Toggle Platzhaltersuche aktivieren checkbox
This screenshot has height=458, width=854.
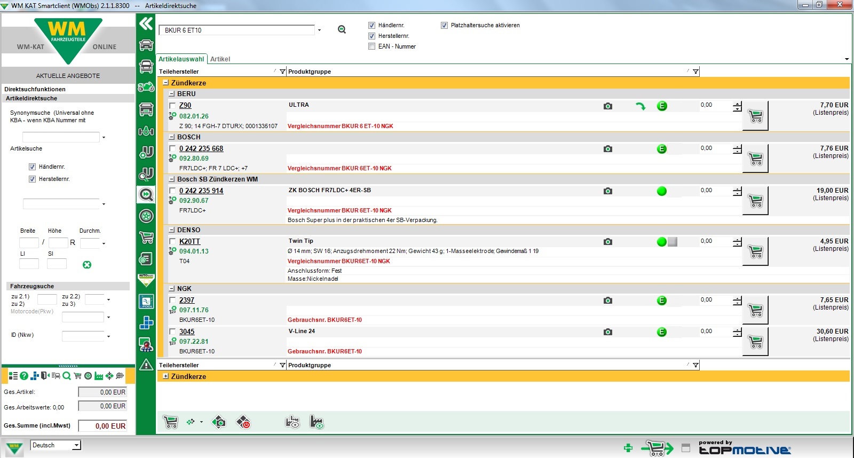(x=444, y=25)
